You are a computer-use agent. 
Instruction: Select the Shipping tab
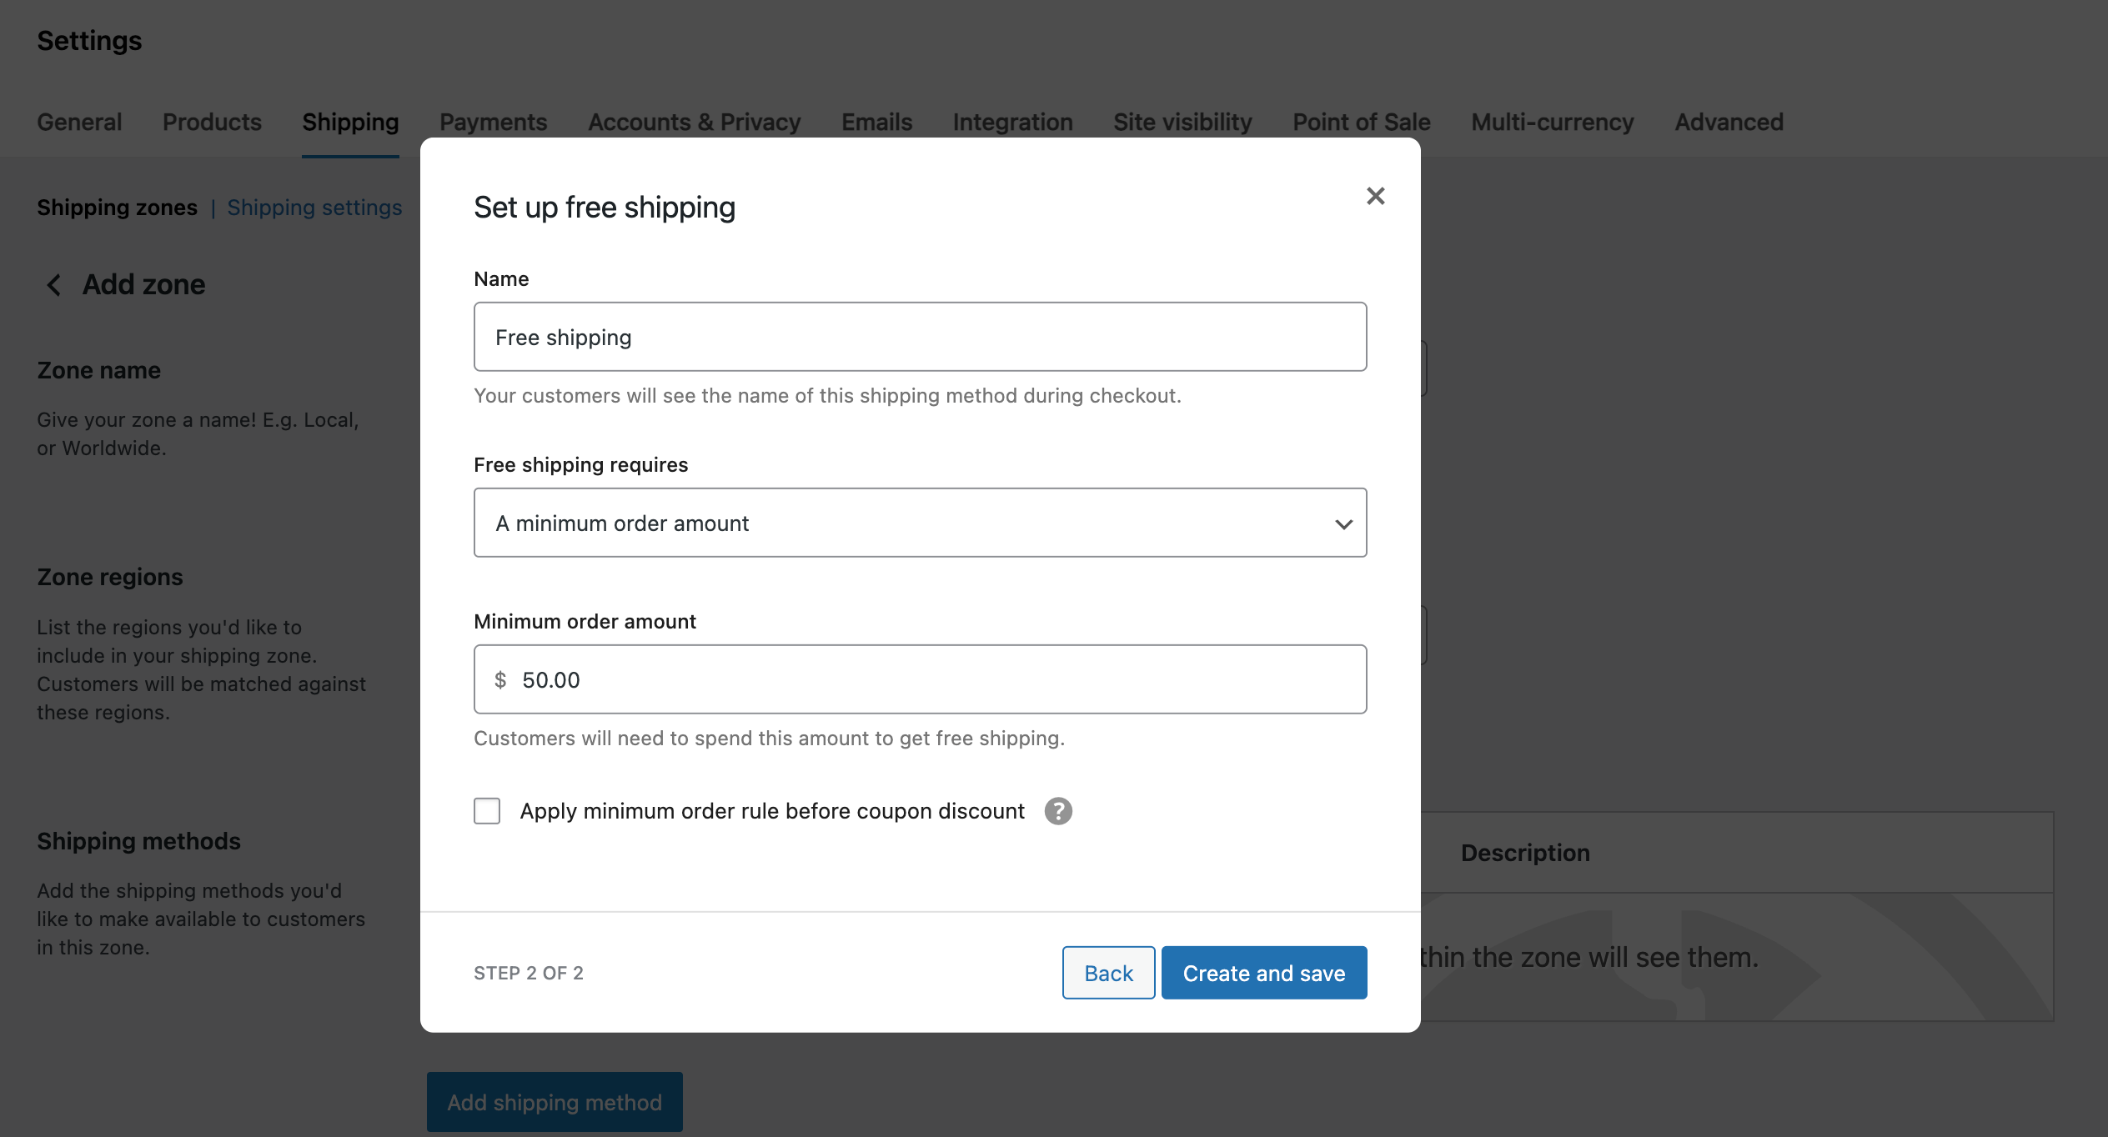pos(350,122)
